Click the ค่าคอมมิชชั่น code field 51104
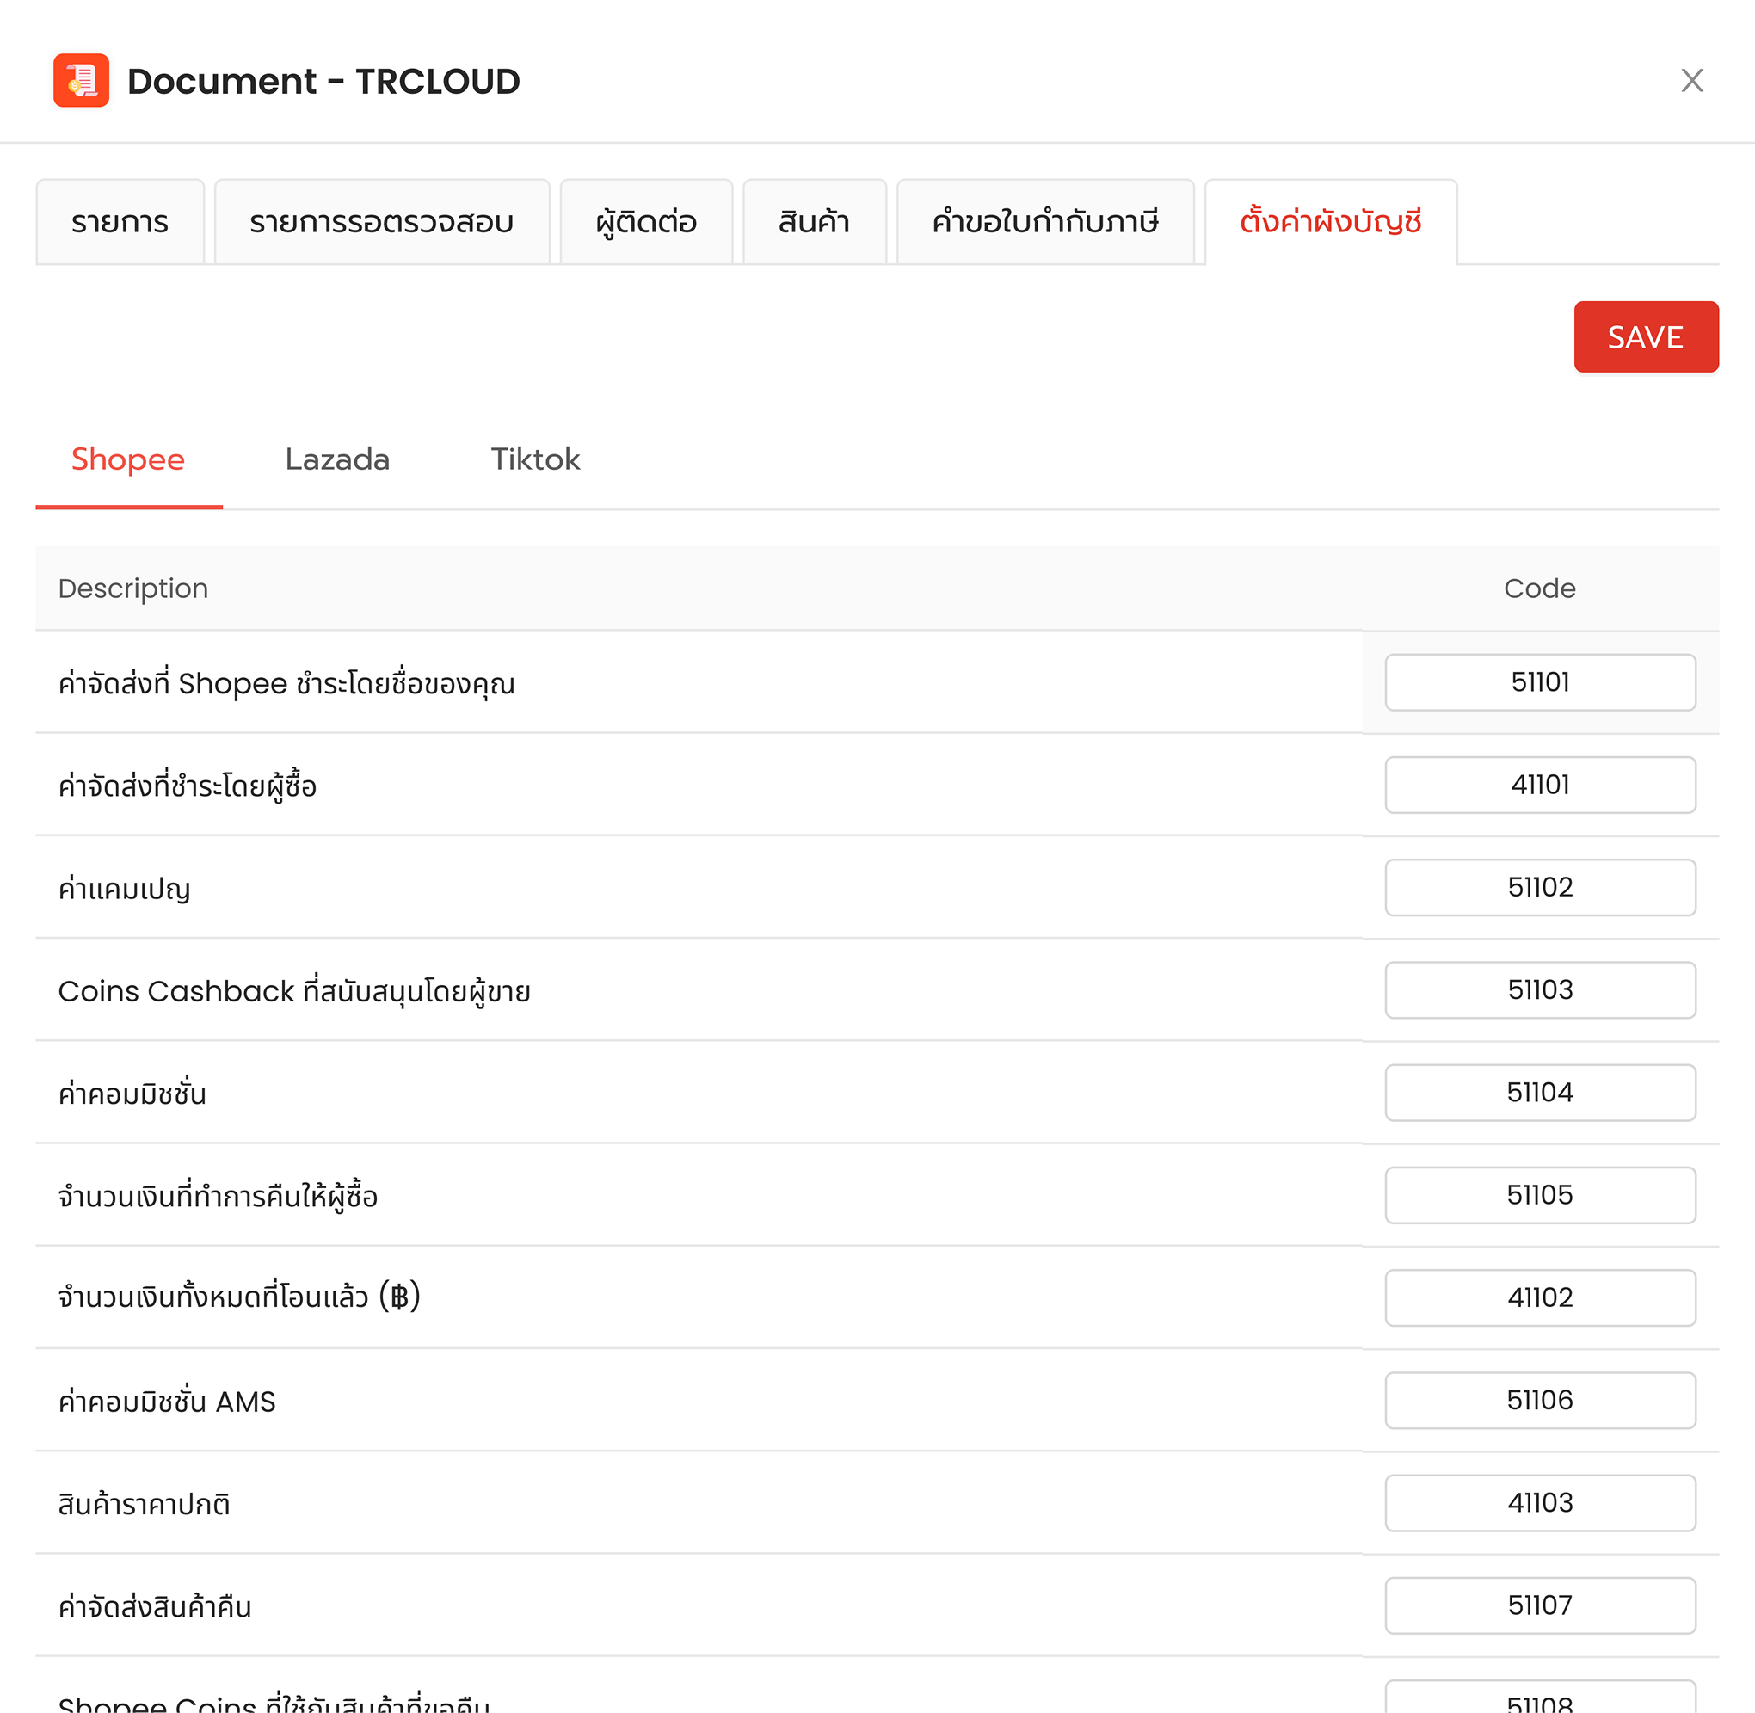Image resolution: width=1755 pixels, height=1713 pixels. coord(1539,1092)
